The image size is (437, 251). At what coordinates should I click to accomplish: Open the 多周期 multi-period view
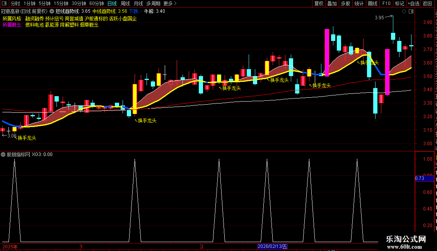point(153,3)
